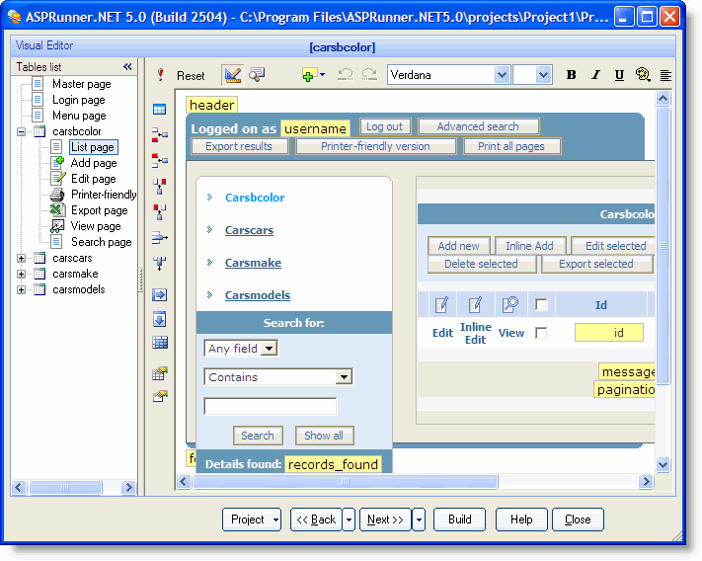Click the split cell horizontally icon

[159, 238]
